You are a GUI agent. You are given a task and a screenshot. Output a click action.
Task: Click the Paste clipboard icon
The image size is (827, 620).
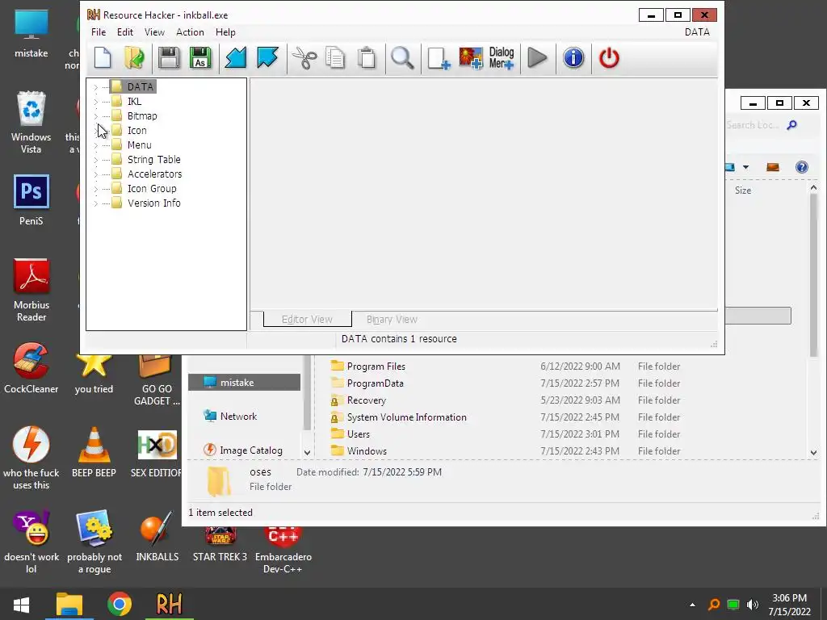tap(367, 57)
